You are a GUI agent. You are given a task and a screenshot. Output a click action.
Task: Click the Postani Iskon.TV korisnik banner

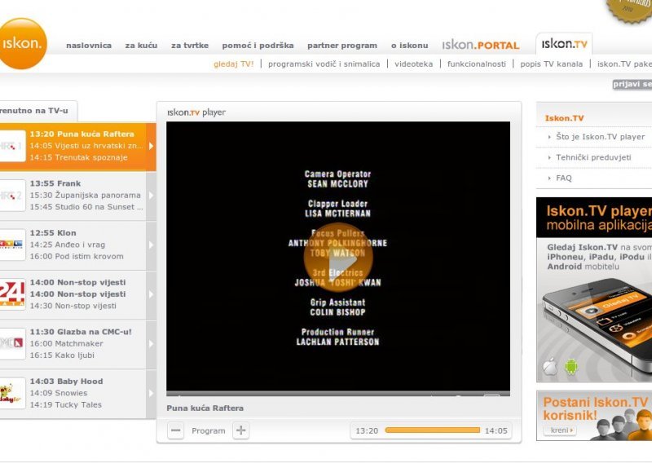click(x=594, y=416)
